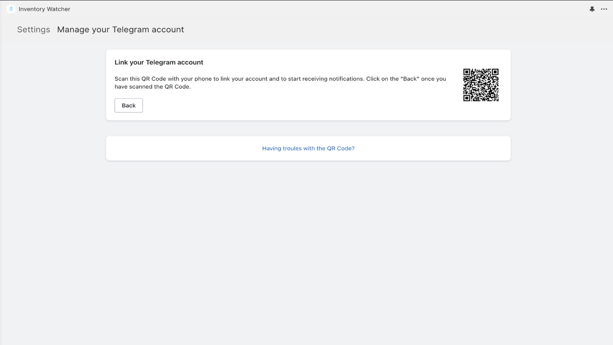Click the "Manage your Telegram account" page title
Screen dimensions: 613x345
[x=121, y=29]
